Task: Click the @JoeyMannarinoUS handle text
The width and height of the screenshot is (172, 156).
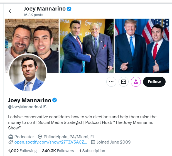Action: pos(27,107)
